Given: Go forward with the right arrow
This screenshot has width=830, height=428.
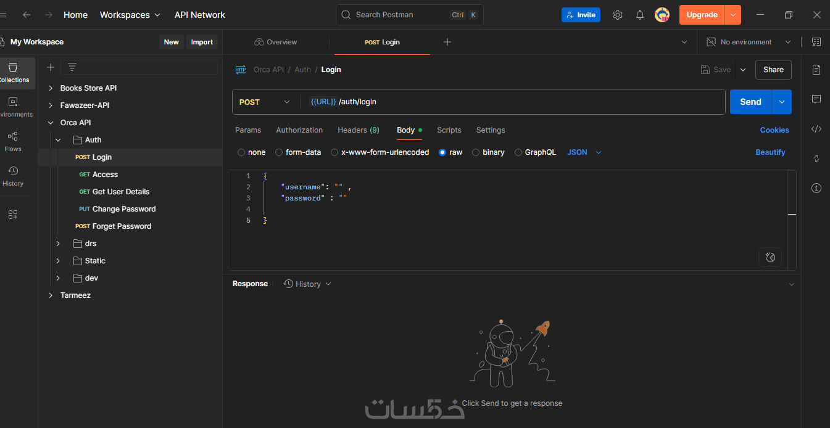Looking at the screenshot, I should (x=49, y=15).
